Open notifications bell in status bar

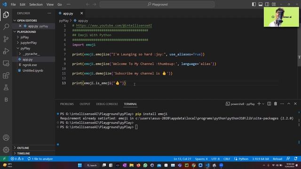(x=296, y=159)
